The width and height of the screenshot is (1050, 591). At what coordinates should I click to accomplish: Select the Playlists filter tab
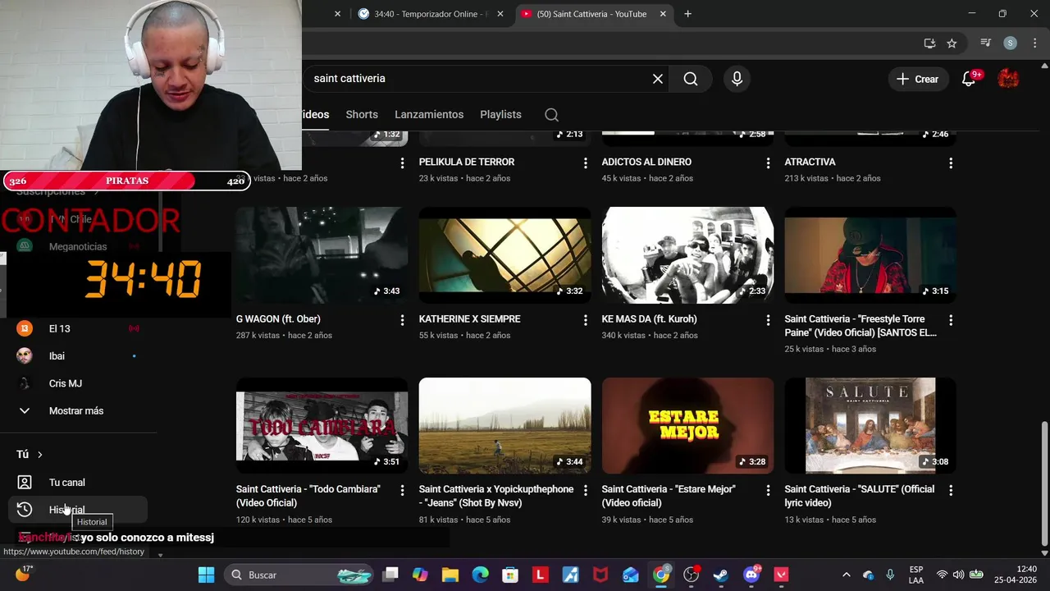click(x=500, y=115)
